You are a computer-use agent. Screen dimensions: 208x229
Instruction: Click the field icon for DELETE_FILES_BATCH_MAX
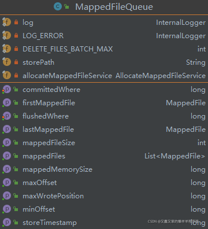[6, 49]
